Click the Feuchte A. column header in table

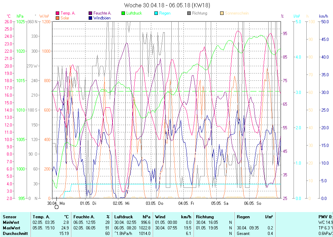tap(84, 217)
